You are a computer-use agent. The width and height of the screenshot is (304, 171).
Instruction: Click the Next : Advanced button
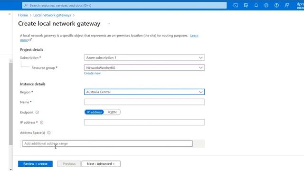point(101,164)
